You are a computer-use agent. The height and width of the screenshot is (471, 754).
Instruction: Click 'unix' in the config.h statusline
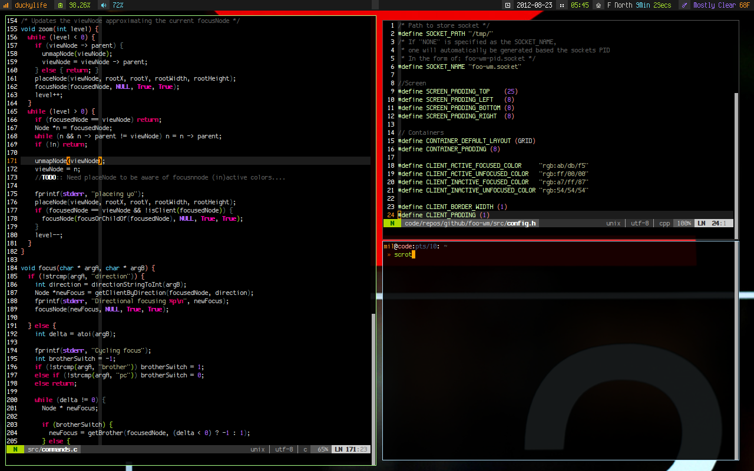click(614, 223)
